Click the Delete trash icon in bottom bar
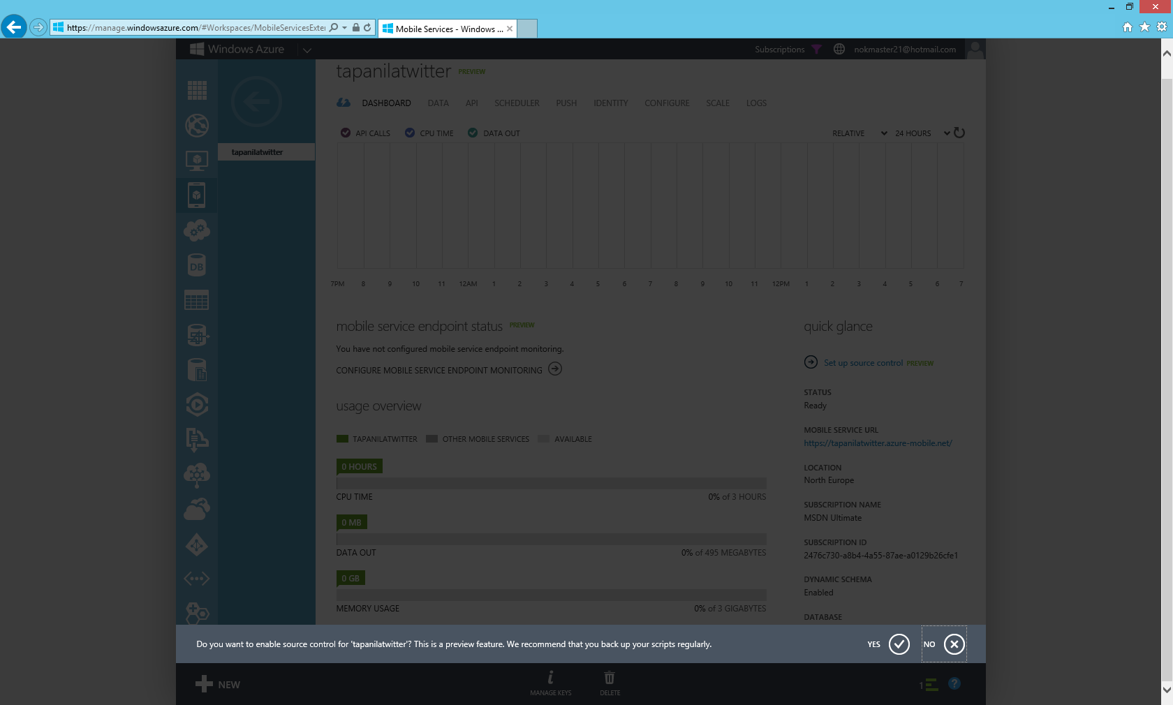Screen dimensions: 1173x705 click(610, 682)
